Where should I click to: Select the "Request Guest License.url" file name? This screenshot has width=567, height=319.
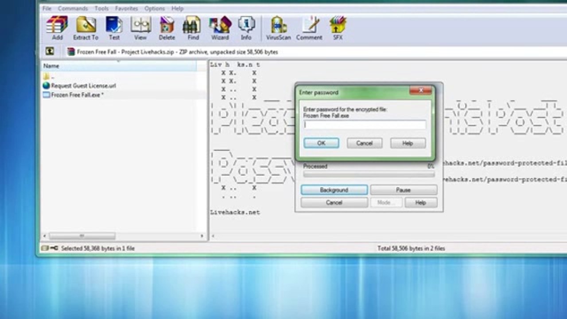84,86
